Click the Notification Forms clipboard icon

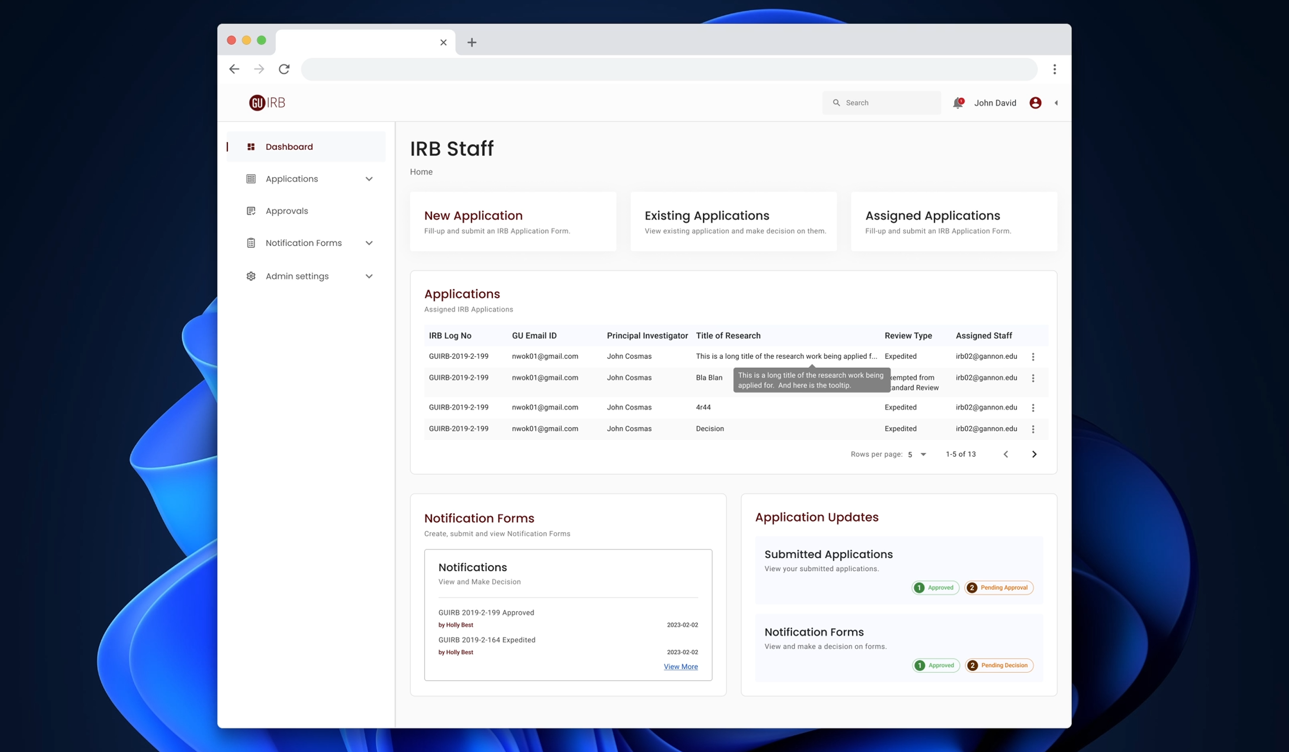point(251,243)
